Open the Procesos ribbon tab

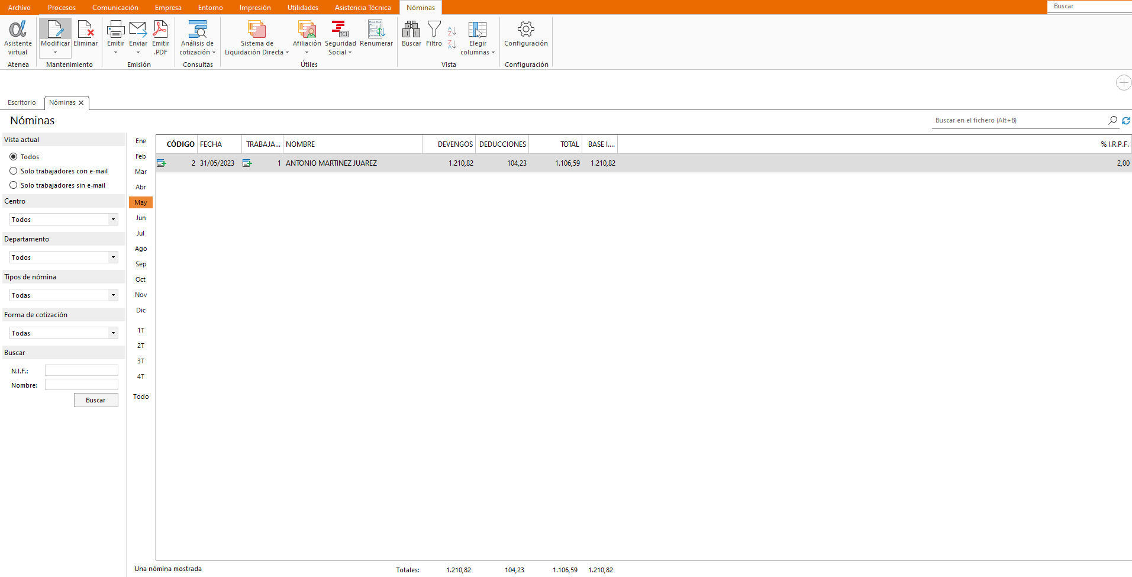point(62,8)
